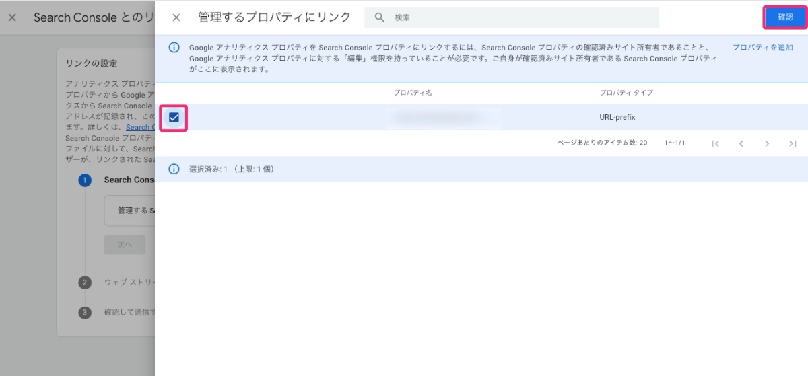Select the URL-prefix cell text

click(x=617, y=118)
